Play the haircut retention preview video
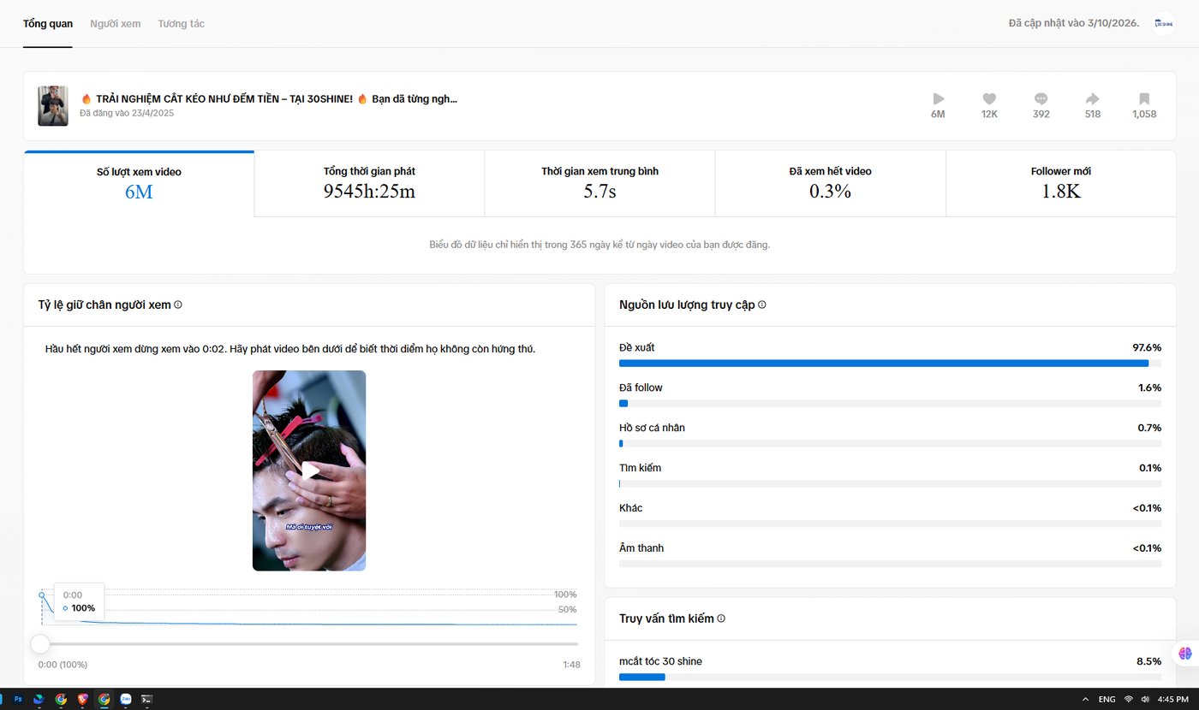1199x710 pixels. [309, 470]
